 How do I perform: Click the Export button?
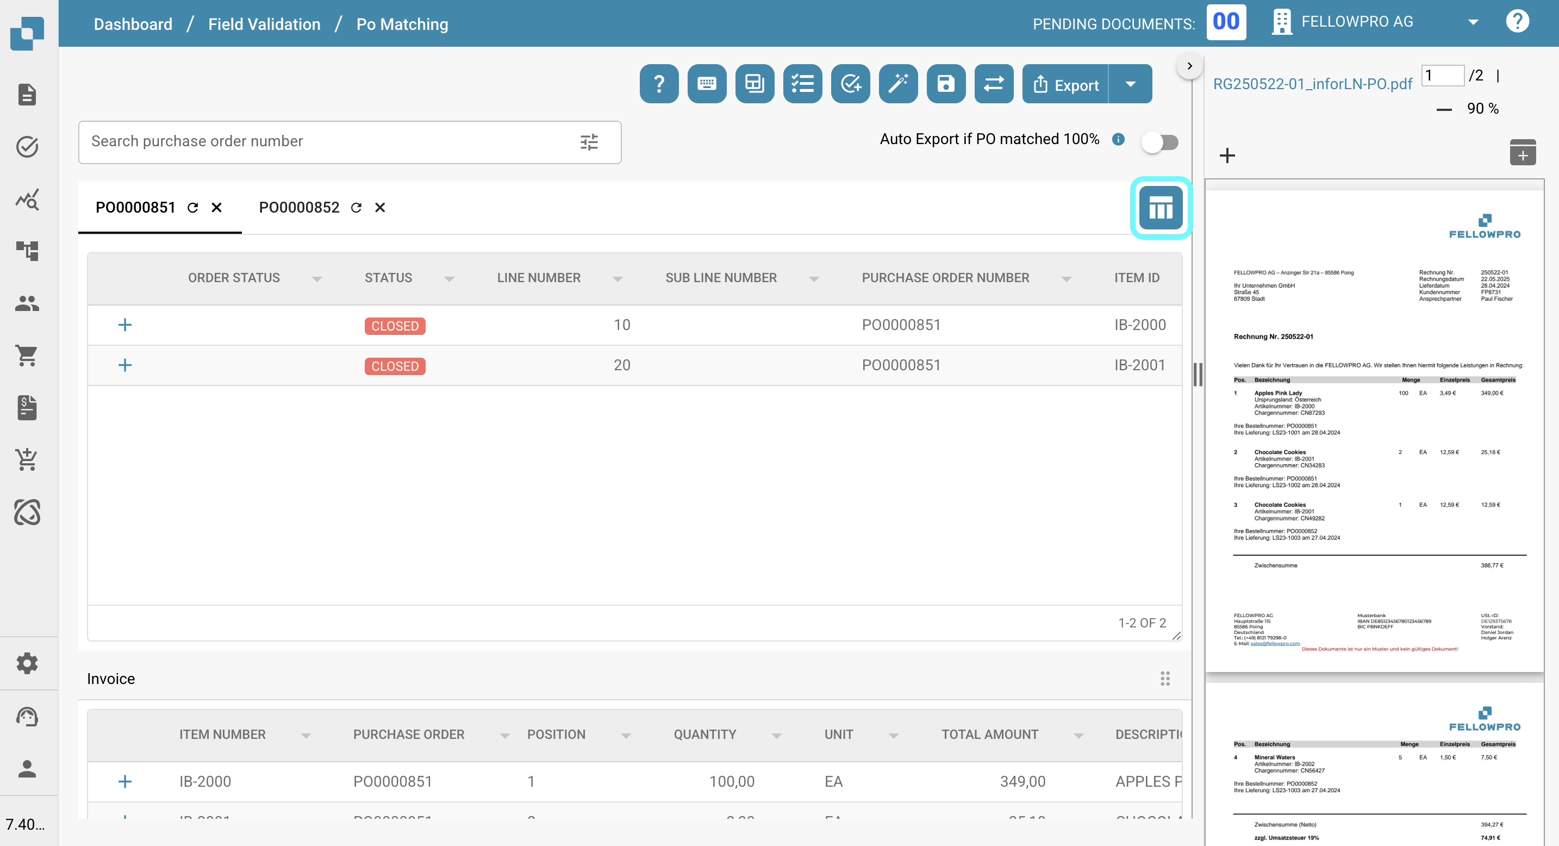click(x=1065, y=84)
